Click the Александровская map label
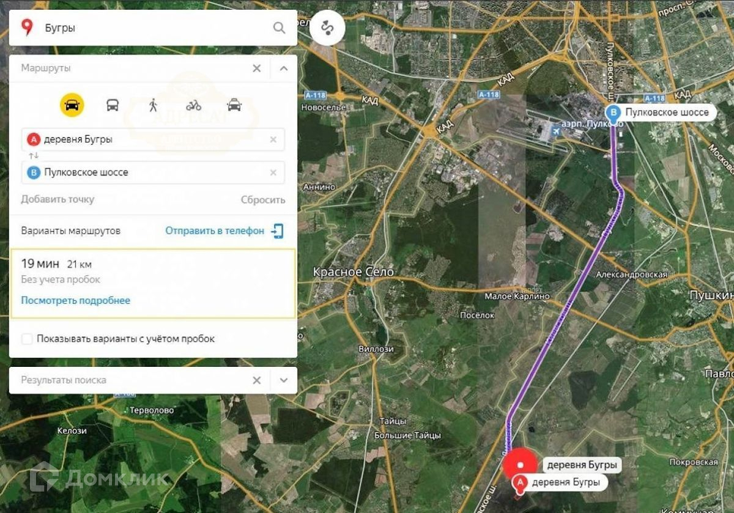Image resolution: width=734 pixels, height=513 pixels. pos(632,275)
